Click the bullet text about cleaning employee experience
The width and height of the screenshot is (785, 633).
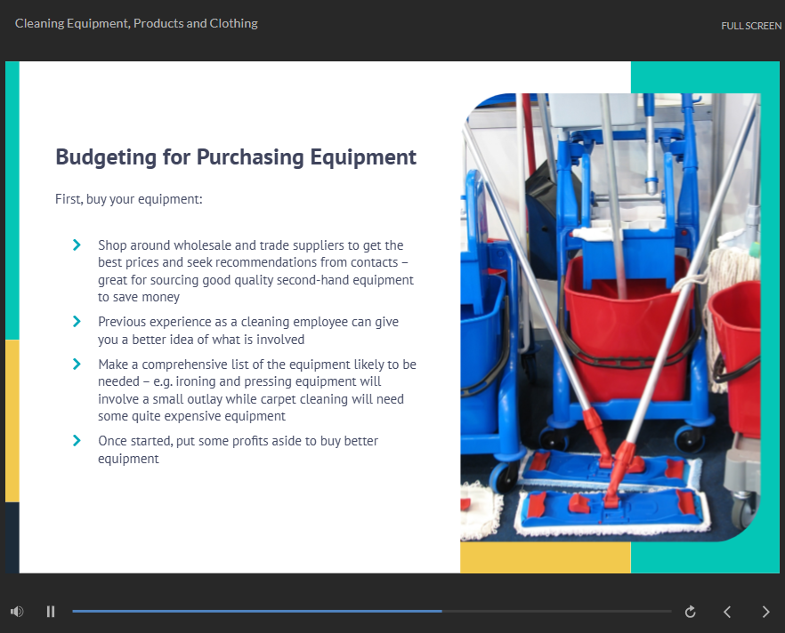tap(247, 331)
